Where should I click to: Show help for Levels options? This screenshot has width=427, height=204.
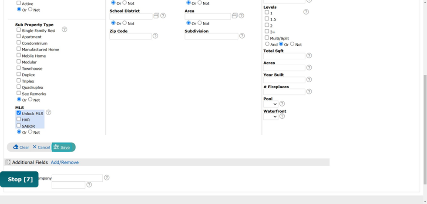pyautogui.click(x=306, y=12)
